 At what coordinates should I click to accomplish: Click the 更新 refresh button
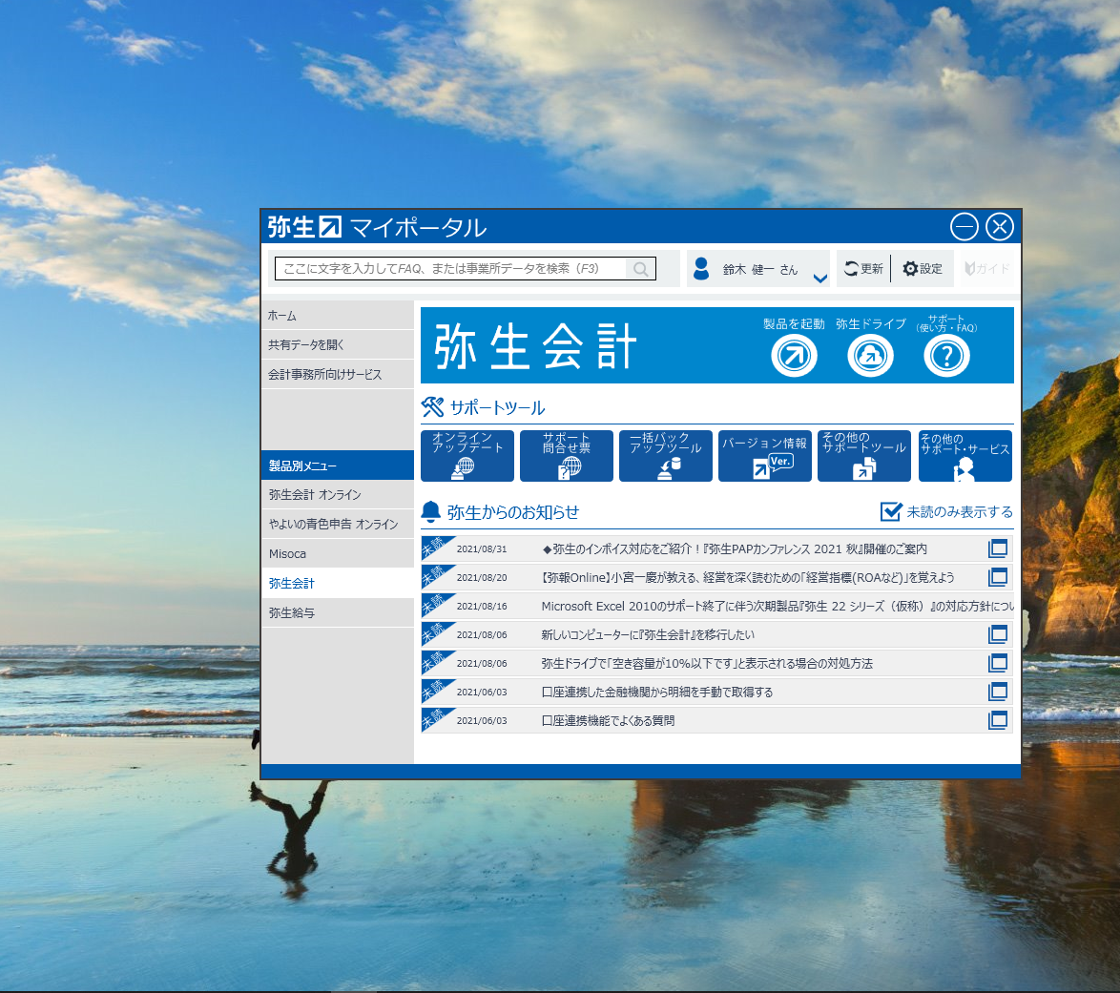pos(863,269)
